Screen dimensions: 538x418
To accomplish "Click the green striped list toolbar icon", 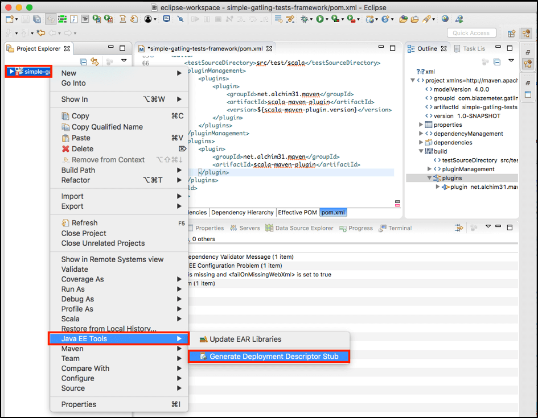I will pos(62,19).
